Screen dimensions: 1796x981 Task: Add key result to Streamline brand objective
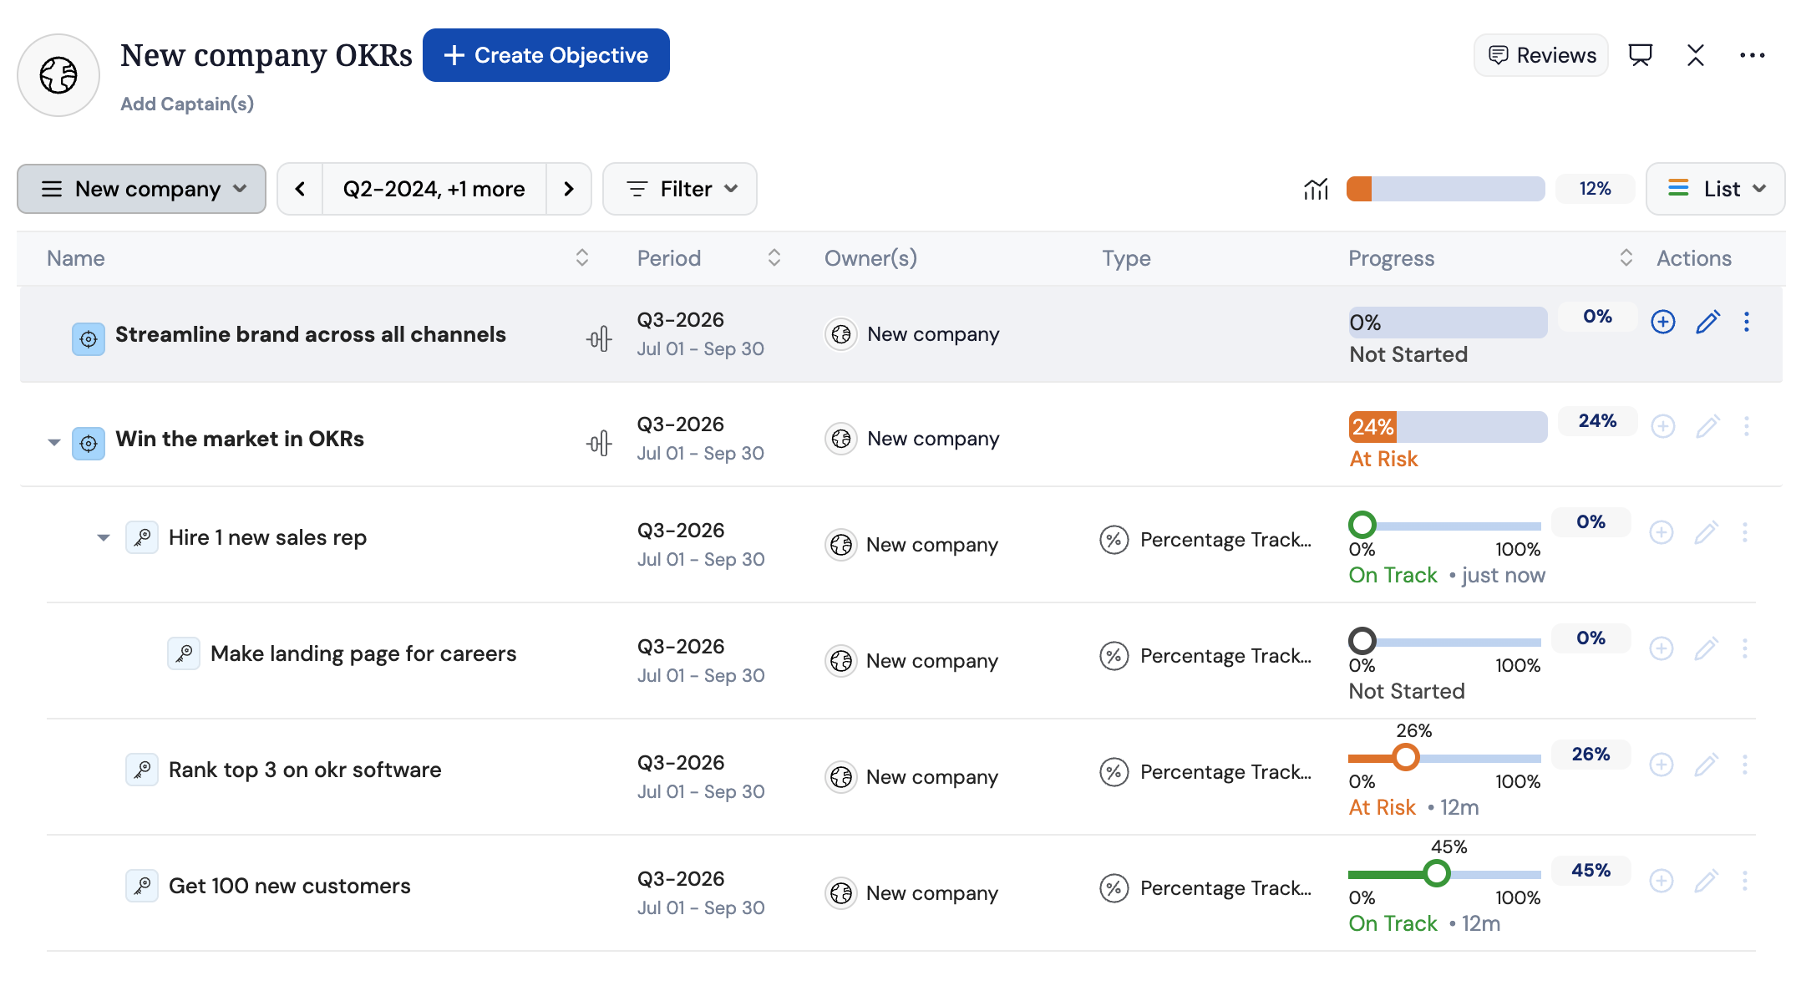(x=1663, y=322)
